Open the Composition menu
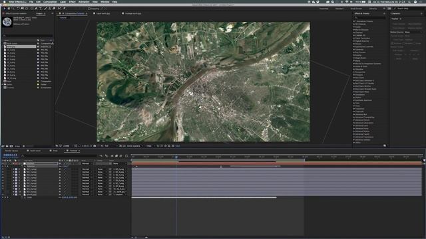Screen dimensions: 426x239 tap(51, 1)
